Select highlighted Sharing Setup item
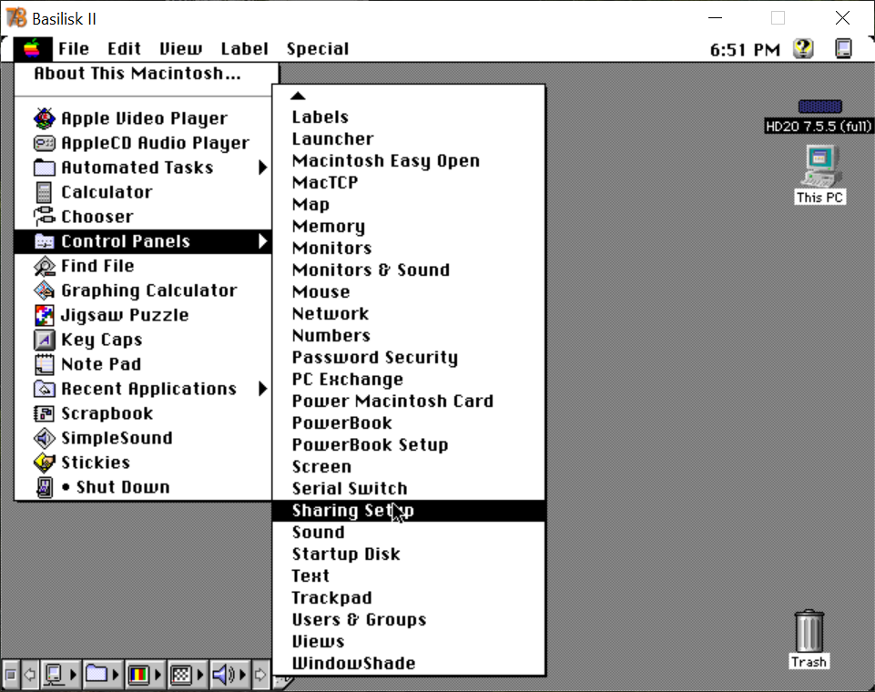 [409, 511]
